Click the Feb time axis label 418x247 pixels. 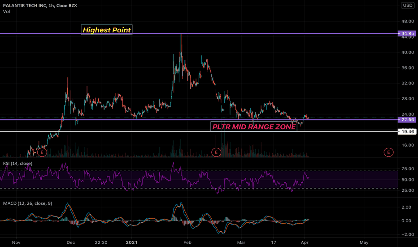[x=187, y=243]
